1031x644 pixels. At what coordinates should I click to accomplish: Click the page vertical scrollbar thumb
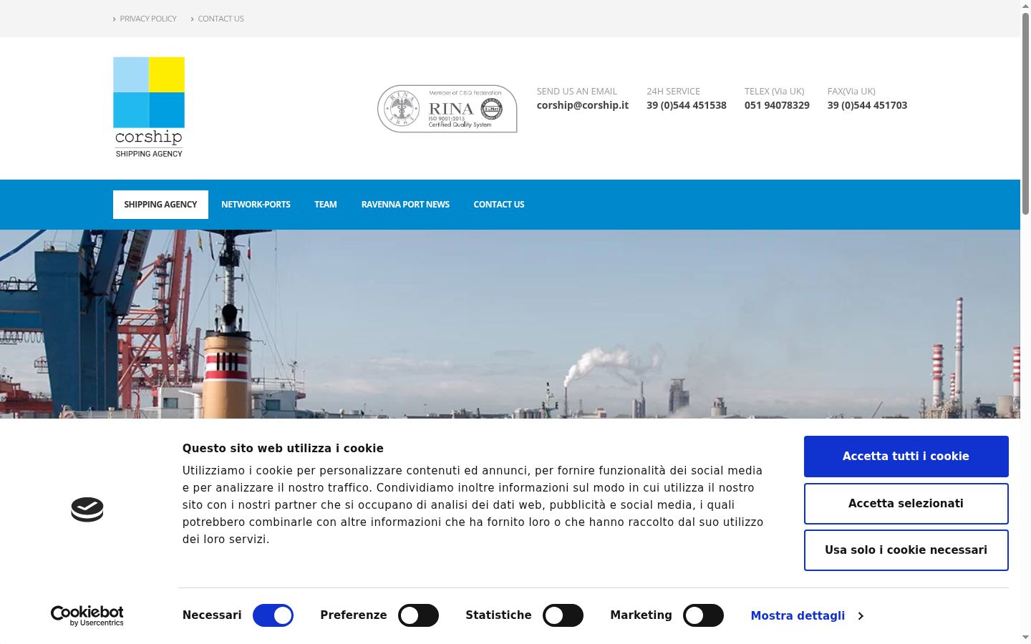(x=1025, y=114)
